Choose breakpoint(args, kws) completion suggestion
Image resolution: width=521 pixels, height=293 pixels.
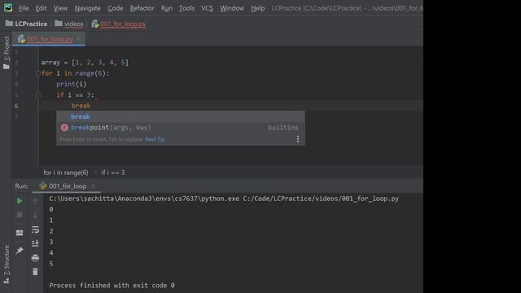pyautogui.click(x=181, y=128)
